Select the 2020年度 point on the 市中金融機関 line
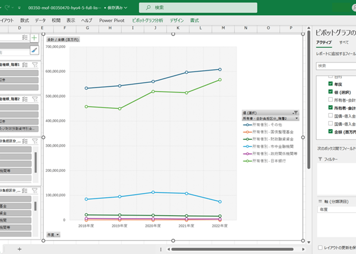Image resolution: width=356 pixels, height=254 pixels. pyautogui.click(x=153, y=192)
